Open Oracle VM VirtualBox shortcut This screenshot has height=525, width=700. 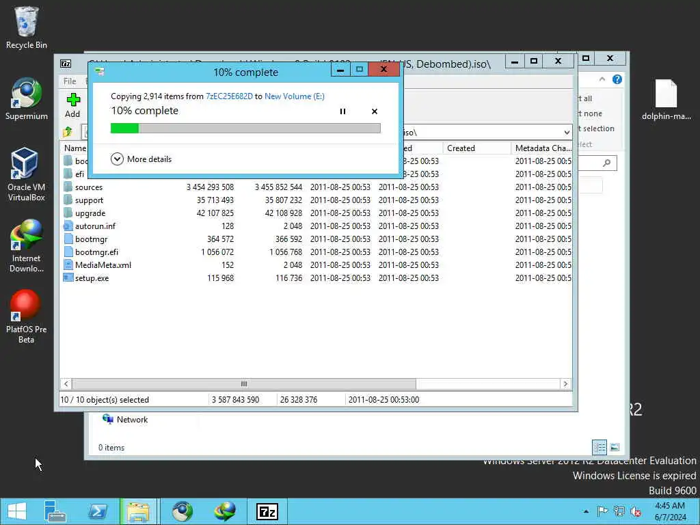coord(27,174)
